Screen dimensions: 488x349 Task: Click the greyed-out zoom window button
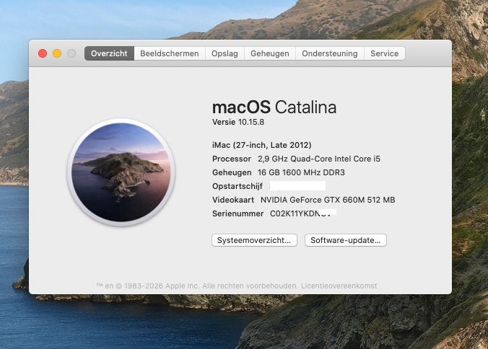click(71, 53)
